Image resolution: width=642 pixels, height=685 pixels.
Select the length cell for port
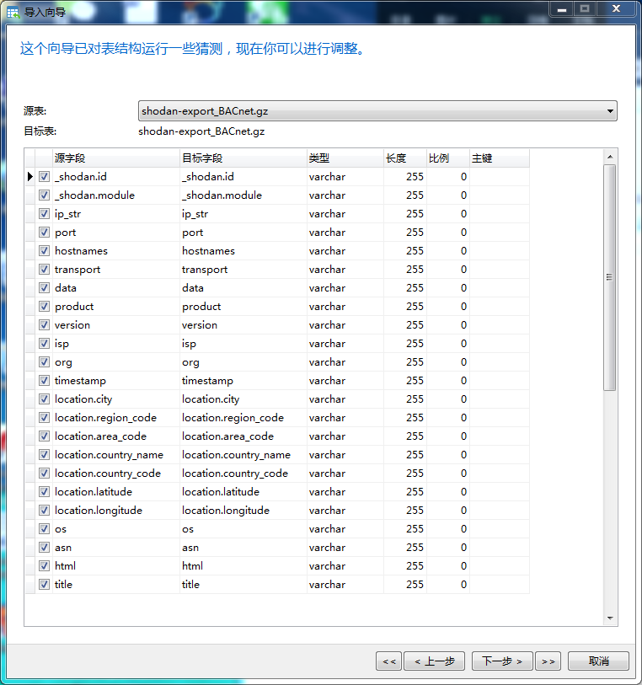pyautogui.click(x=405, y=232)
